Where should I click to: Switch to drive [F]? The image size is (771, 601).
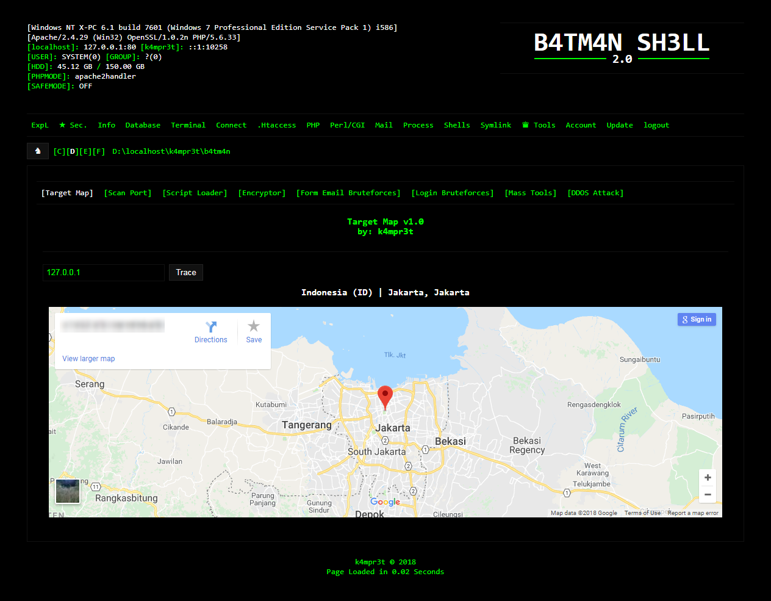pos(99,151)
